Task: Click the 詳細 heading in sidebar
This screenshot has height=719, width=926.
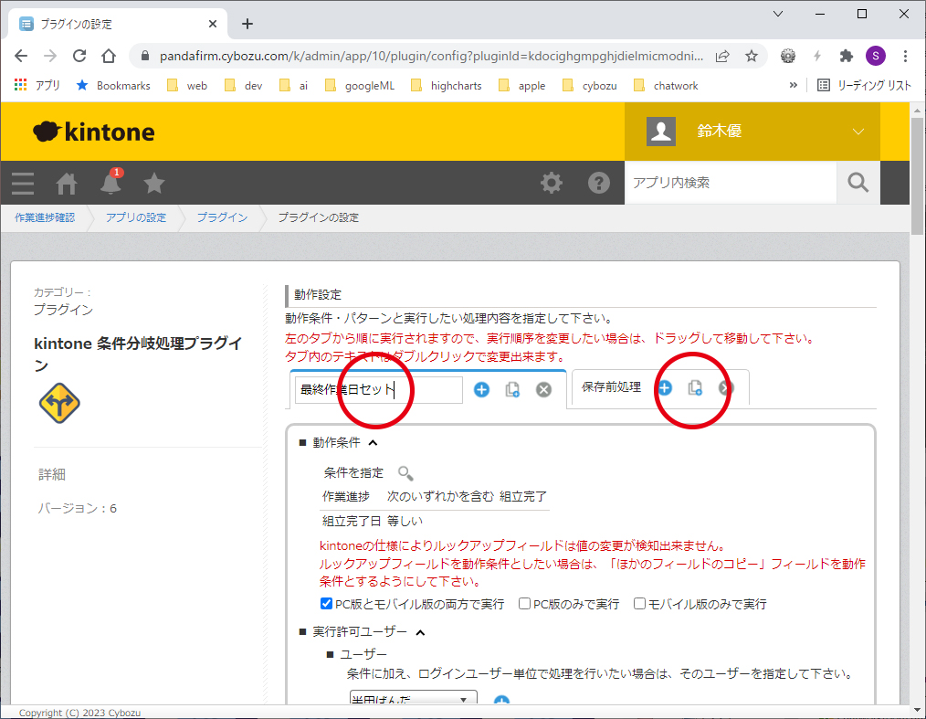Action: (x=52, y=474)
